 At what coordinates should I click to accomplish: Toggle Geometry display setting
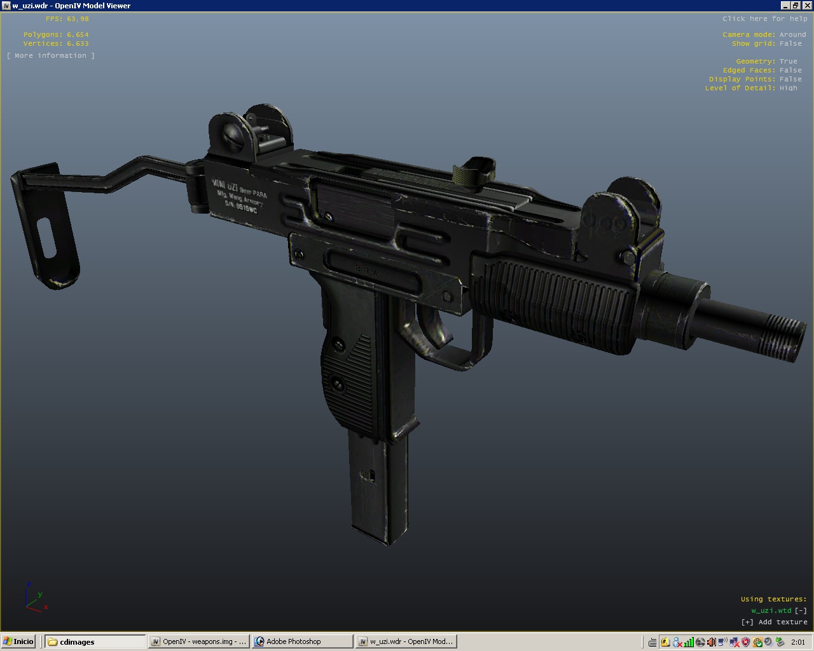pos(766,62)
